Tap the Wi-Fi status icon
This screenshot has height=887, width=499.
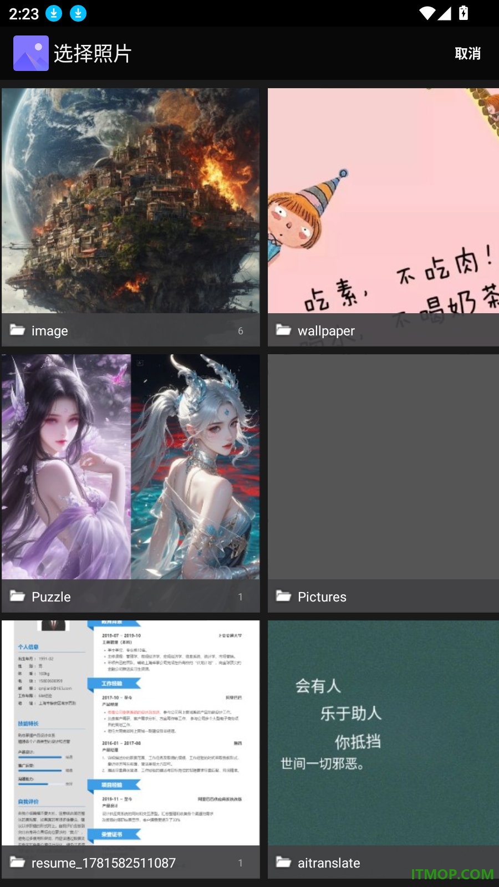click(427, 13)
